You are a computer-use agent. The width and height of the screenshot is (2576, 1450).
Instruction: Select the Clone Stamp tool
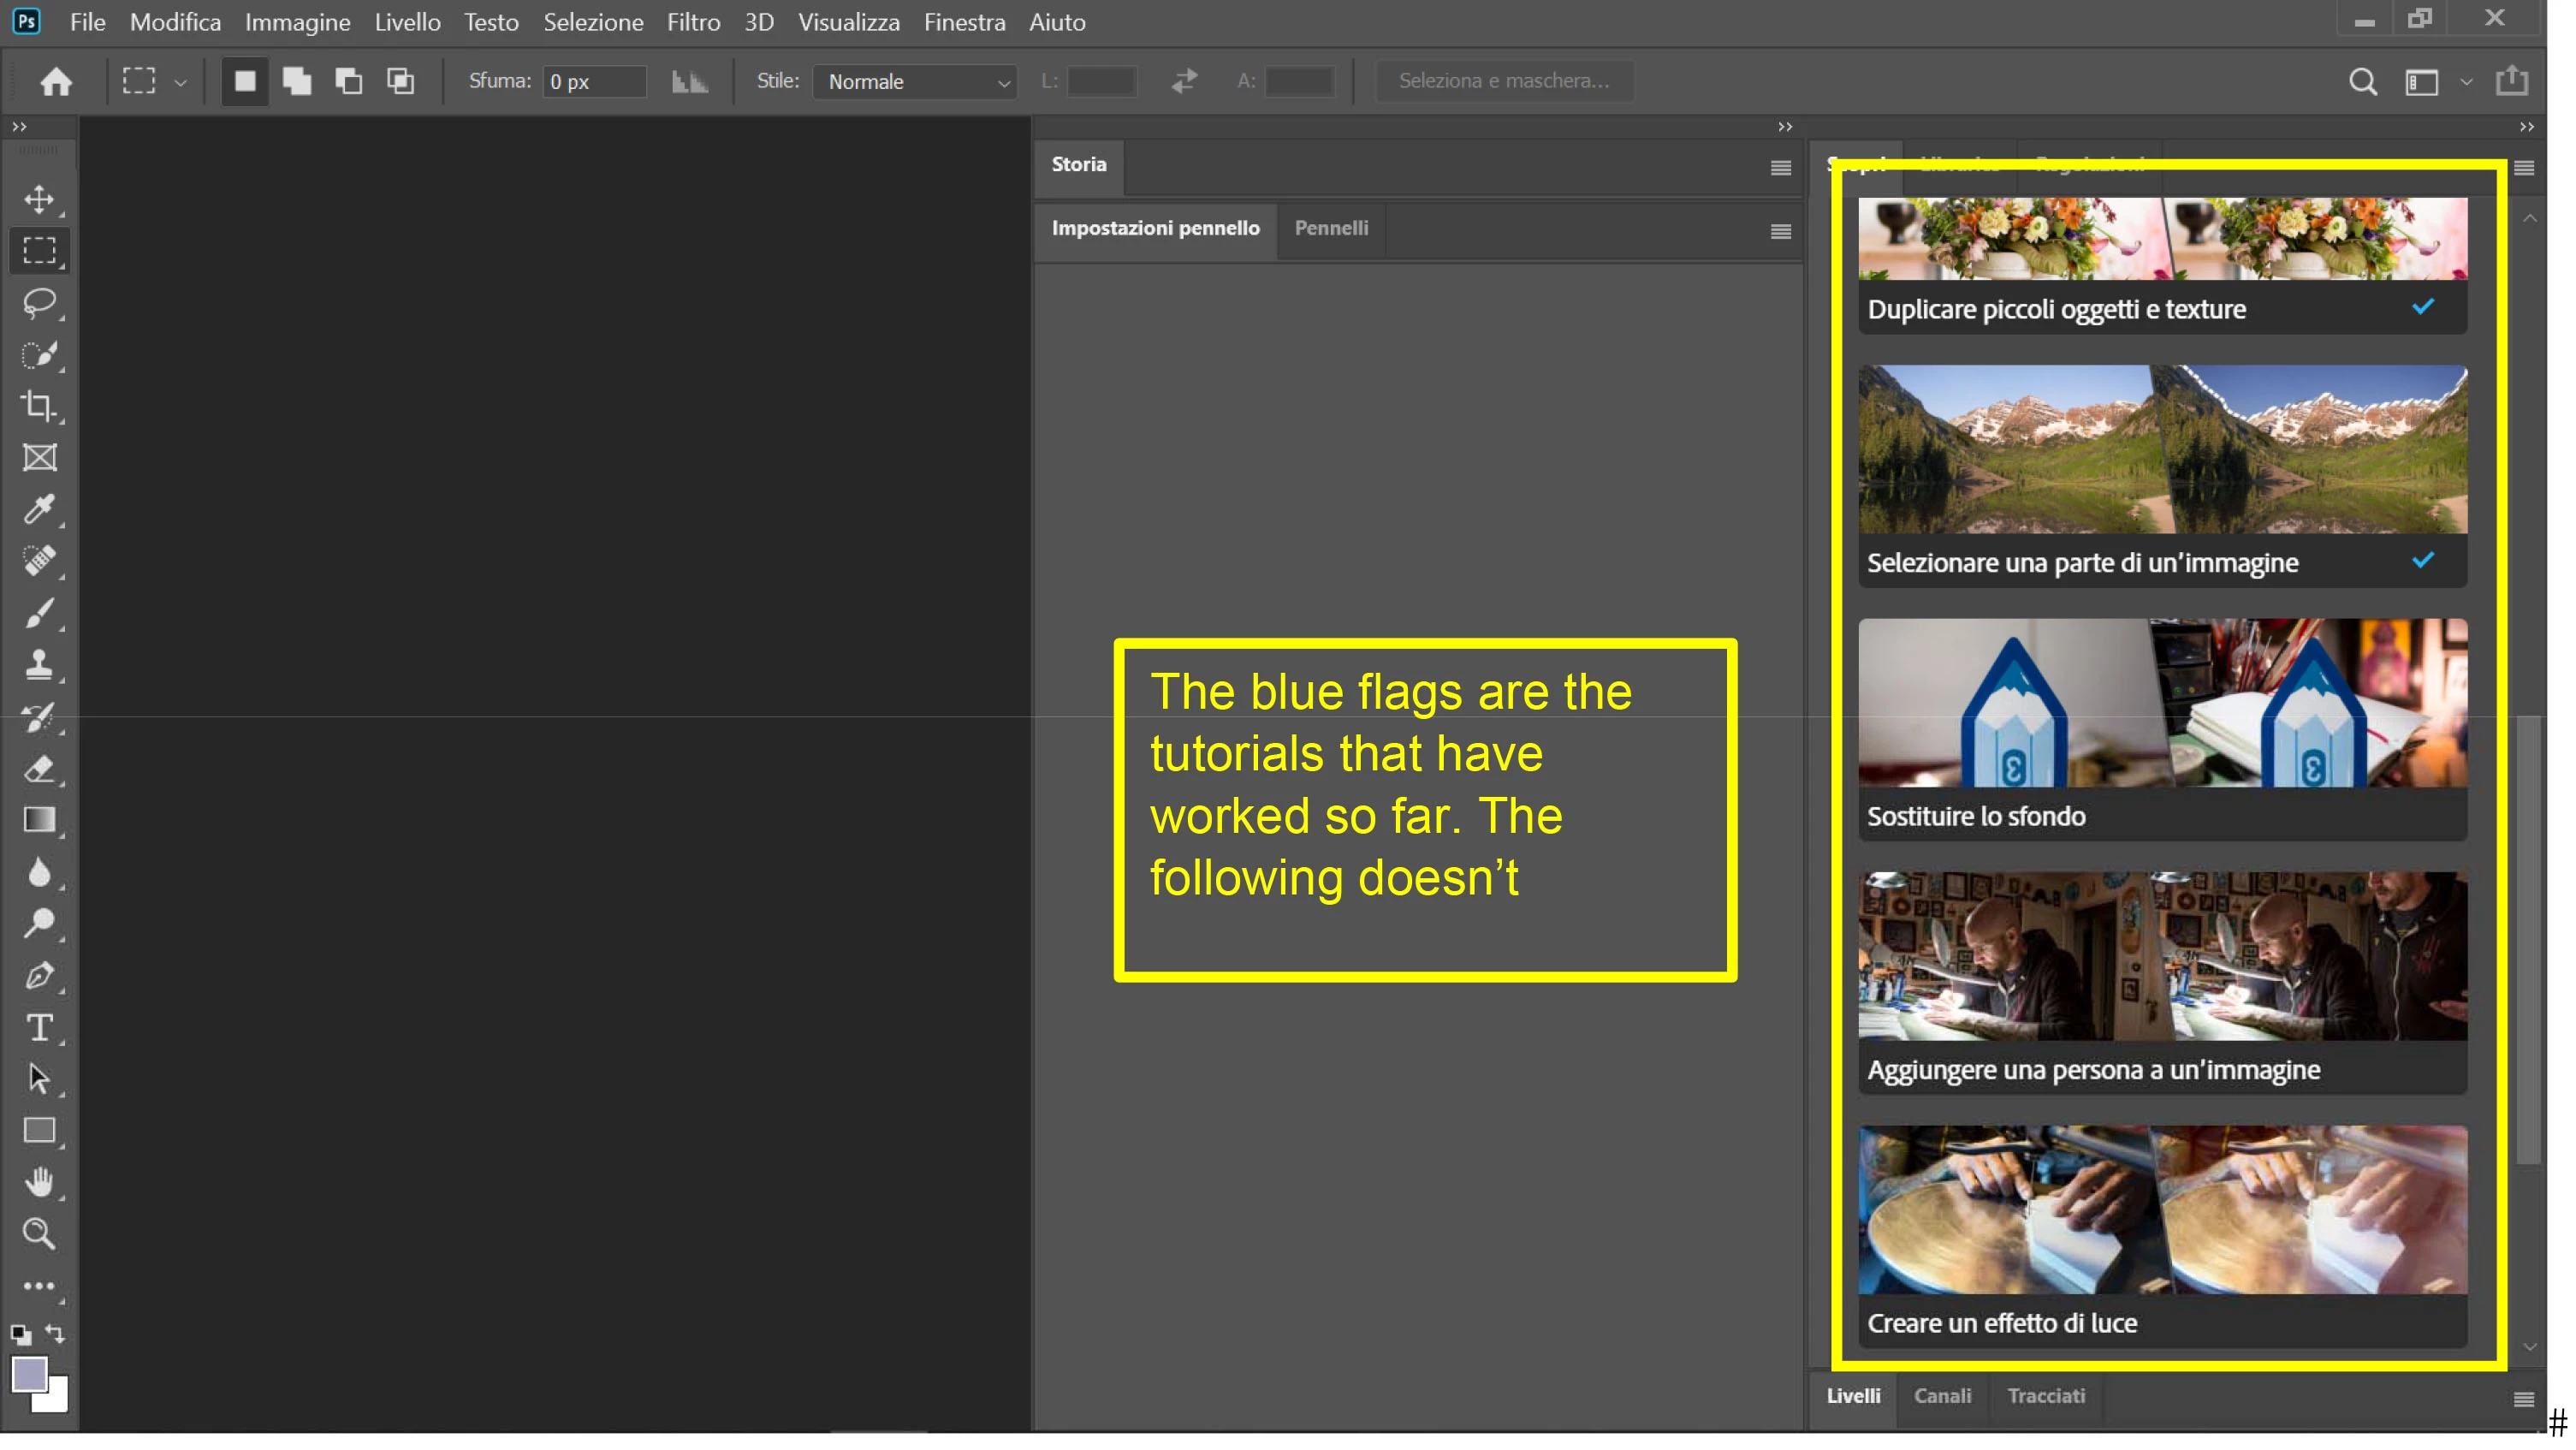click(x=39, y=665)
